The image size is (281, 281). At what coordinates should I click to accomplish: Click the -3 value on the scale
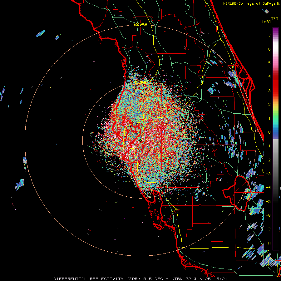pos(268,174)
